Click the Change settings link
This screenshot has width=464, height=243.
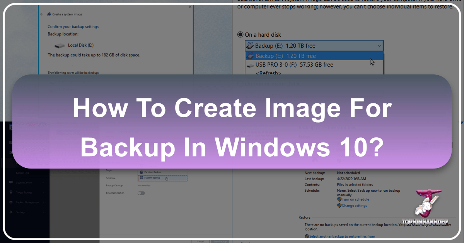click(354, 206)
